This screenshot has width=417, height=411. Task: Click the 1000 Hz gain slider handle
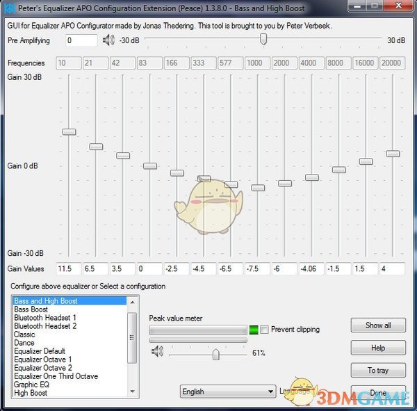pos(258,188)
